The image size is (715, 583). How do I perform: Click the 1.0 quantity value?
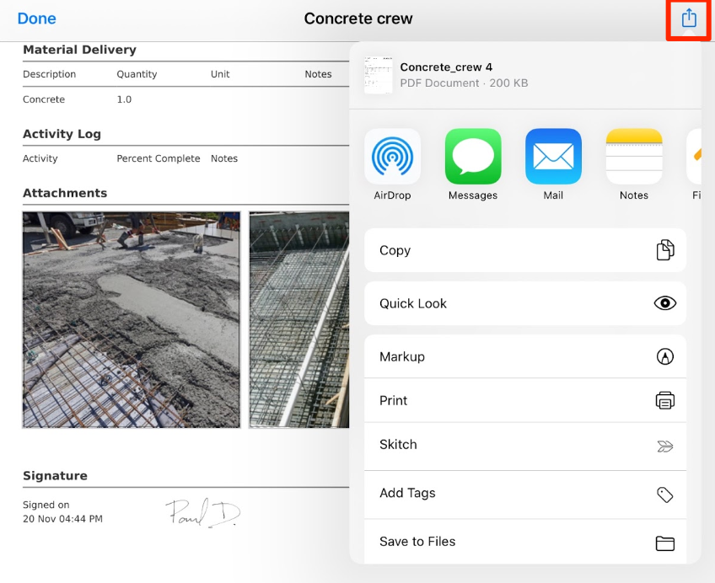(124, 99)
